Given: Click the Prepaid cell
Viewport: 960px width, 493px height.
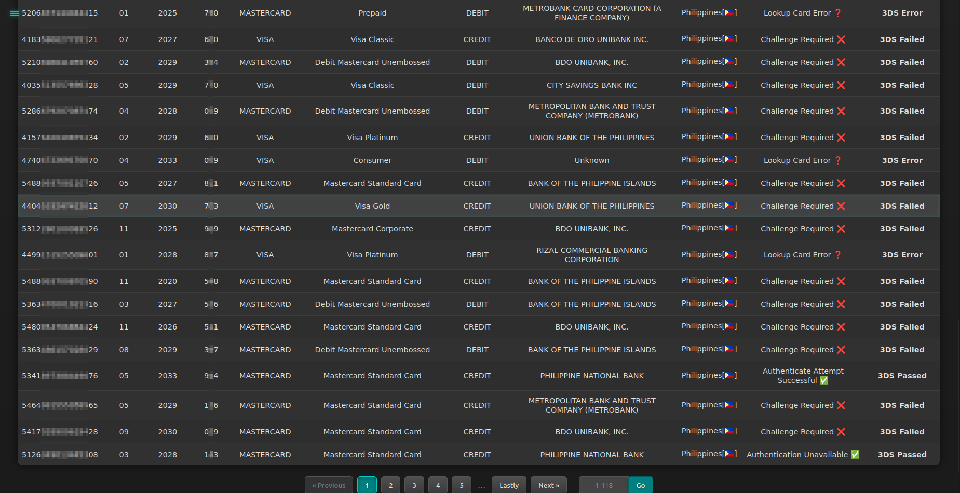Looking at the screenshot, I should coord(372,13).
